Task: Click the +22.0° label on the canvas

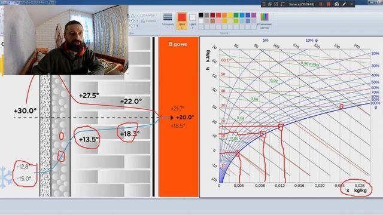Action: click(x=131, y=101)
